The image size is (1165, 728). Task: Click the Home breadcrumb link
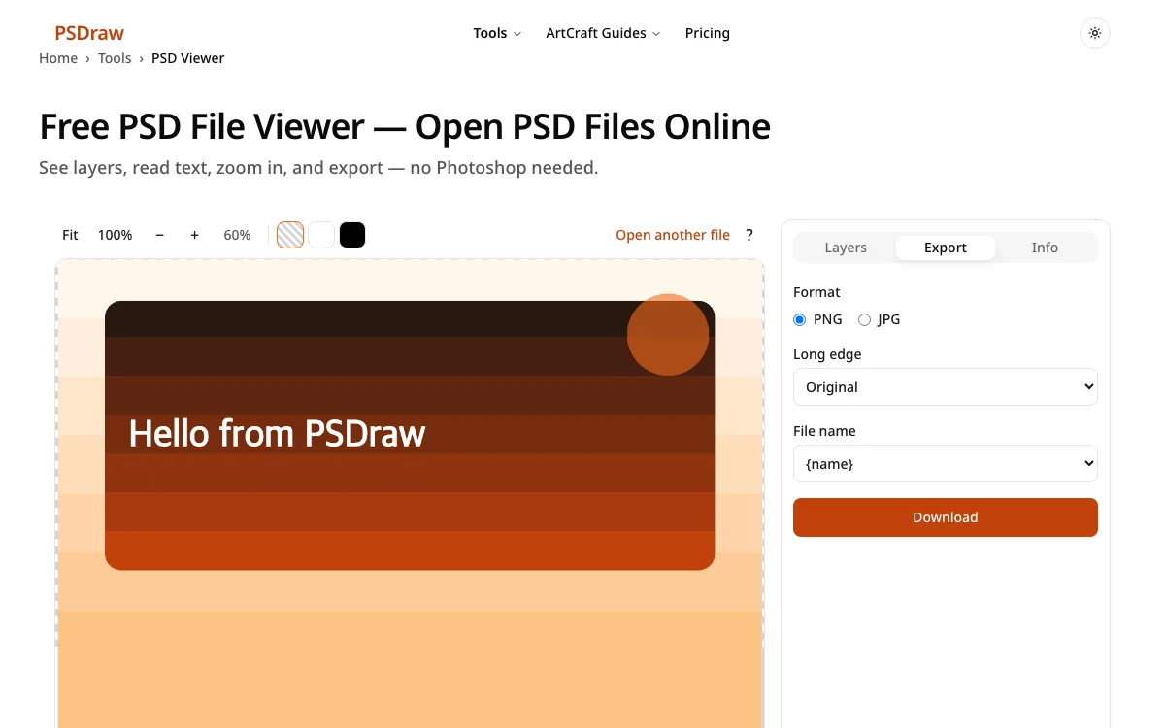[x=58, y=58]
